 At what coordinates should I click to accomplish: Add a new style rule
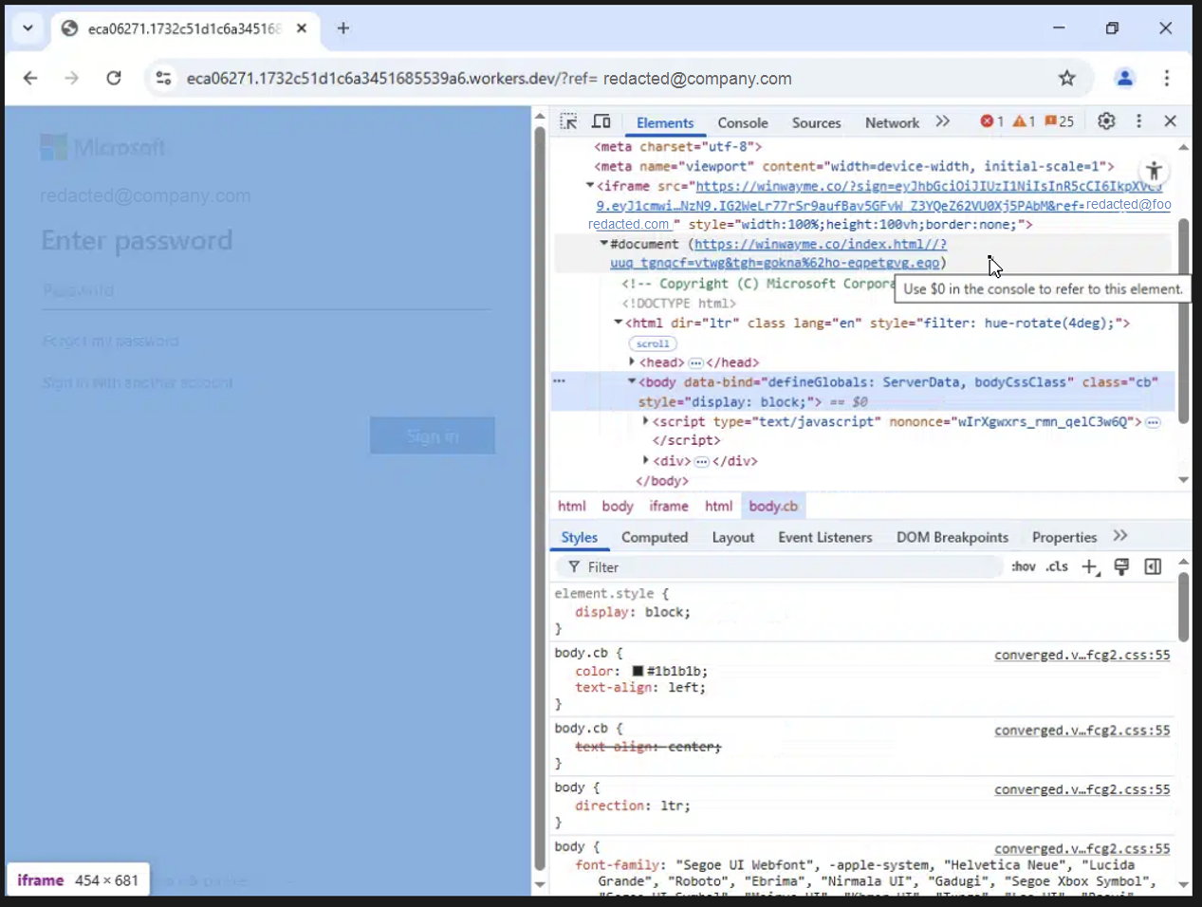(x=1090, y=567)
